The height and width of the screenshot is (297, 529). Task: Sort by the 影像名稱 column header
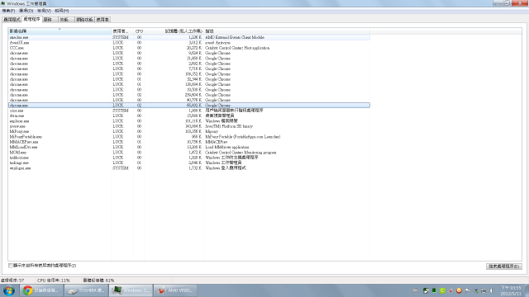click(60, 31)
